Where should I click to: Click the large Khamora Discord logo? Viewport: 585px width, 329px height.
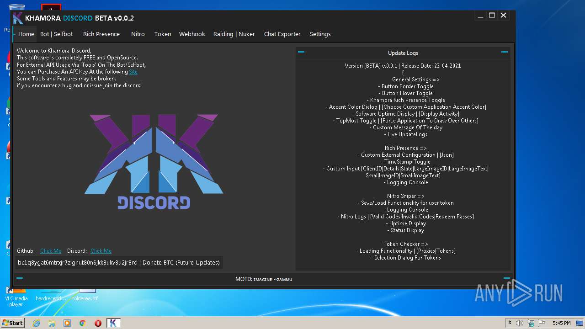pyautogui.click(x=154, y=162)
